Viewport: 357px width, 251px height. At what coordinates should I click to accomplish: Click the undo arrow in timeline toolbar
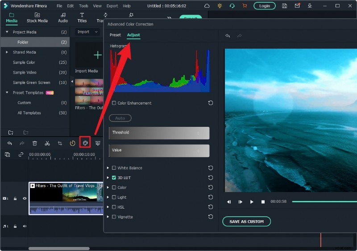[9, 143]
